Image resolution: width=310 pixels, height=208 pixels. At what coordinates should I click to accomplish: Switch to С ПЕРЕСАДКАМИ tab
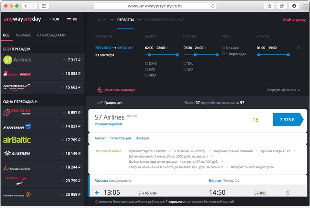(x=51, y=35)
